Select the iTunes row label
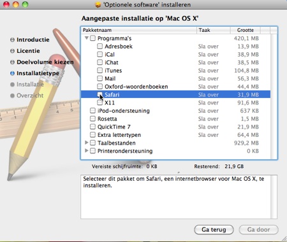 click(x=113, y=71)
